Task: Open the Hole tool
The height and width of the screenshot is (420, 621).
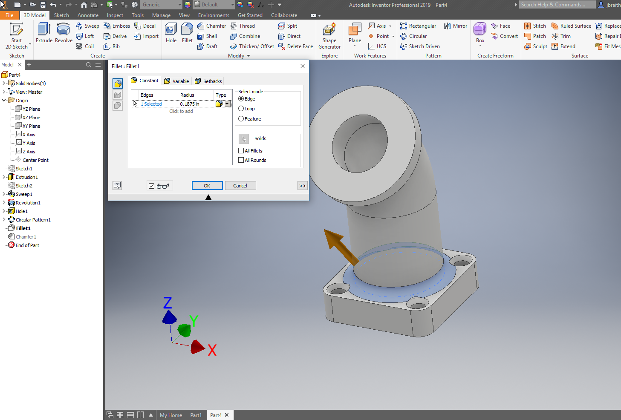Action: click(x=171, y=33)
